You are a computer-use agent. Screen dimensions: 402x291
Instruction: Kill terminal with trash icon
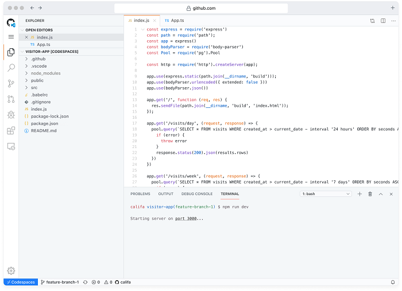pyautogui.click(x=370, y=194)
